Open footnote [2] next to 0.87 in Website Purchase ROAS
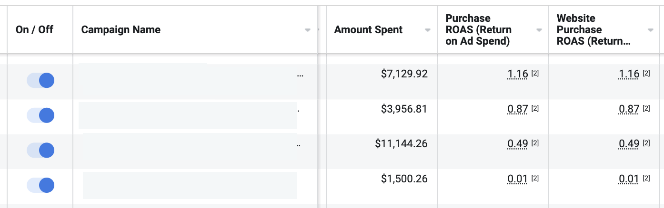 (646, 109)
